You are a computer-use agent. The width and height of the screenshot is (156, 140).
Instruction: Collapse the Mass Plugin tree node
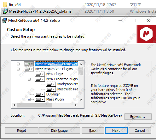coord(29,99)
